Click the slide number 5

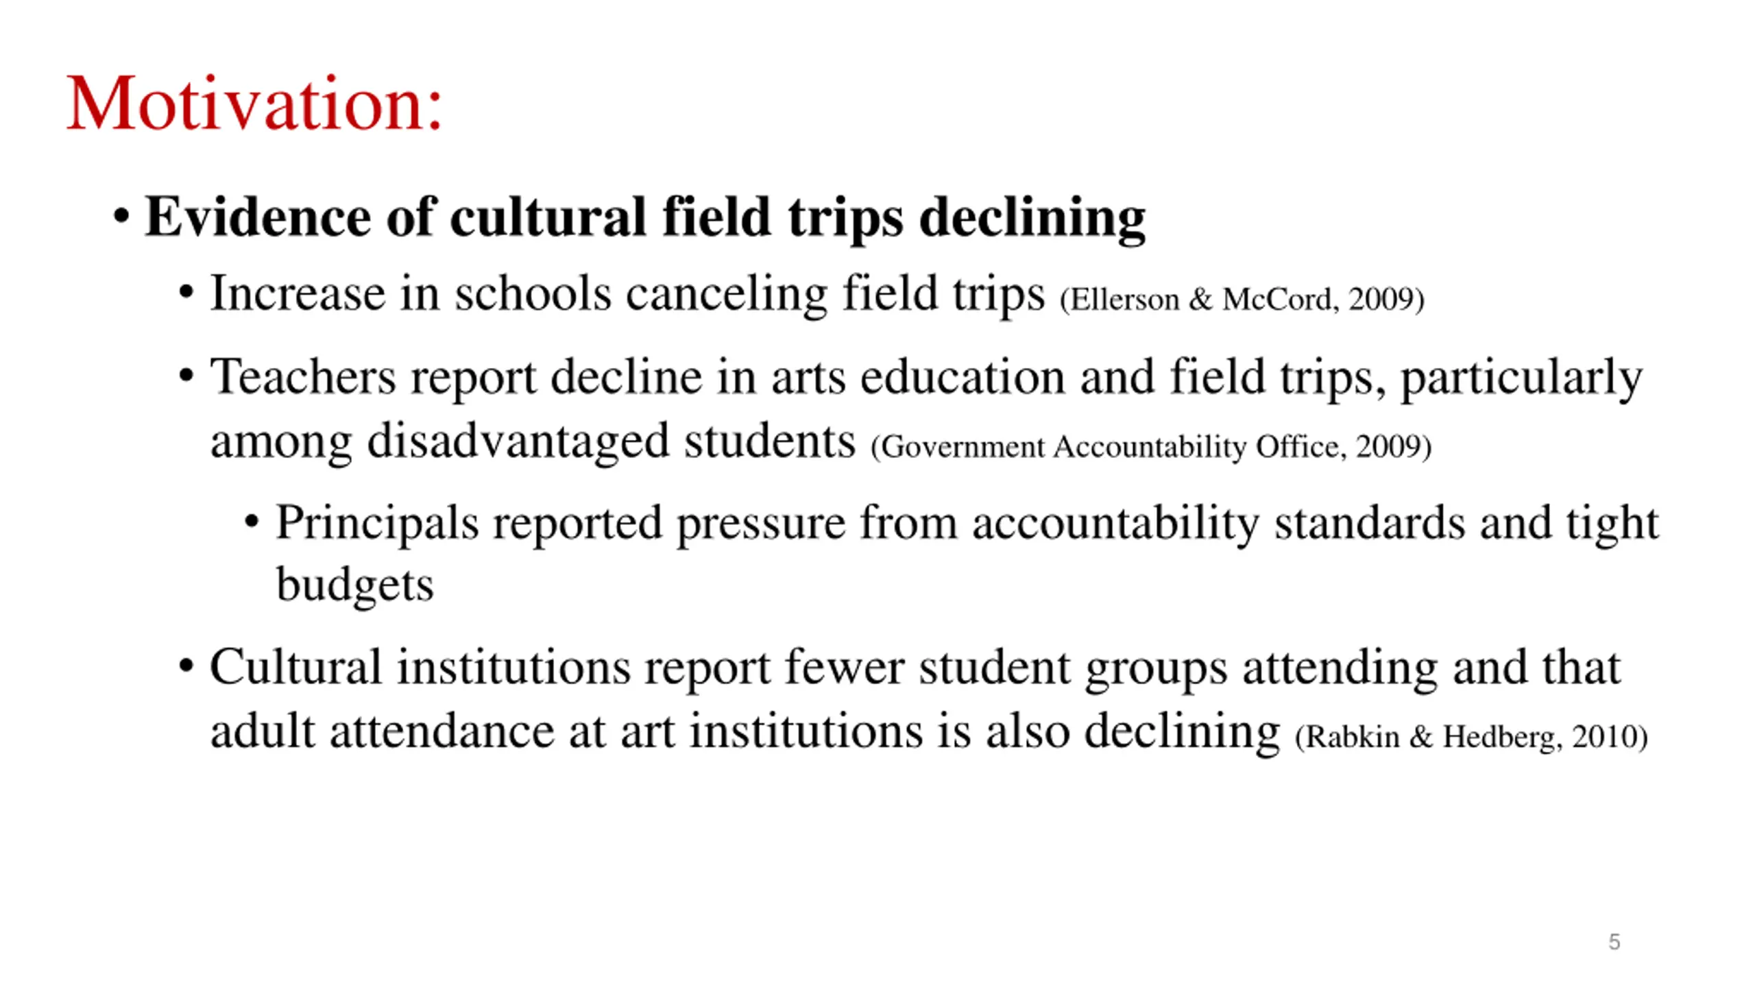tap(1614, 942)
